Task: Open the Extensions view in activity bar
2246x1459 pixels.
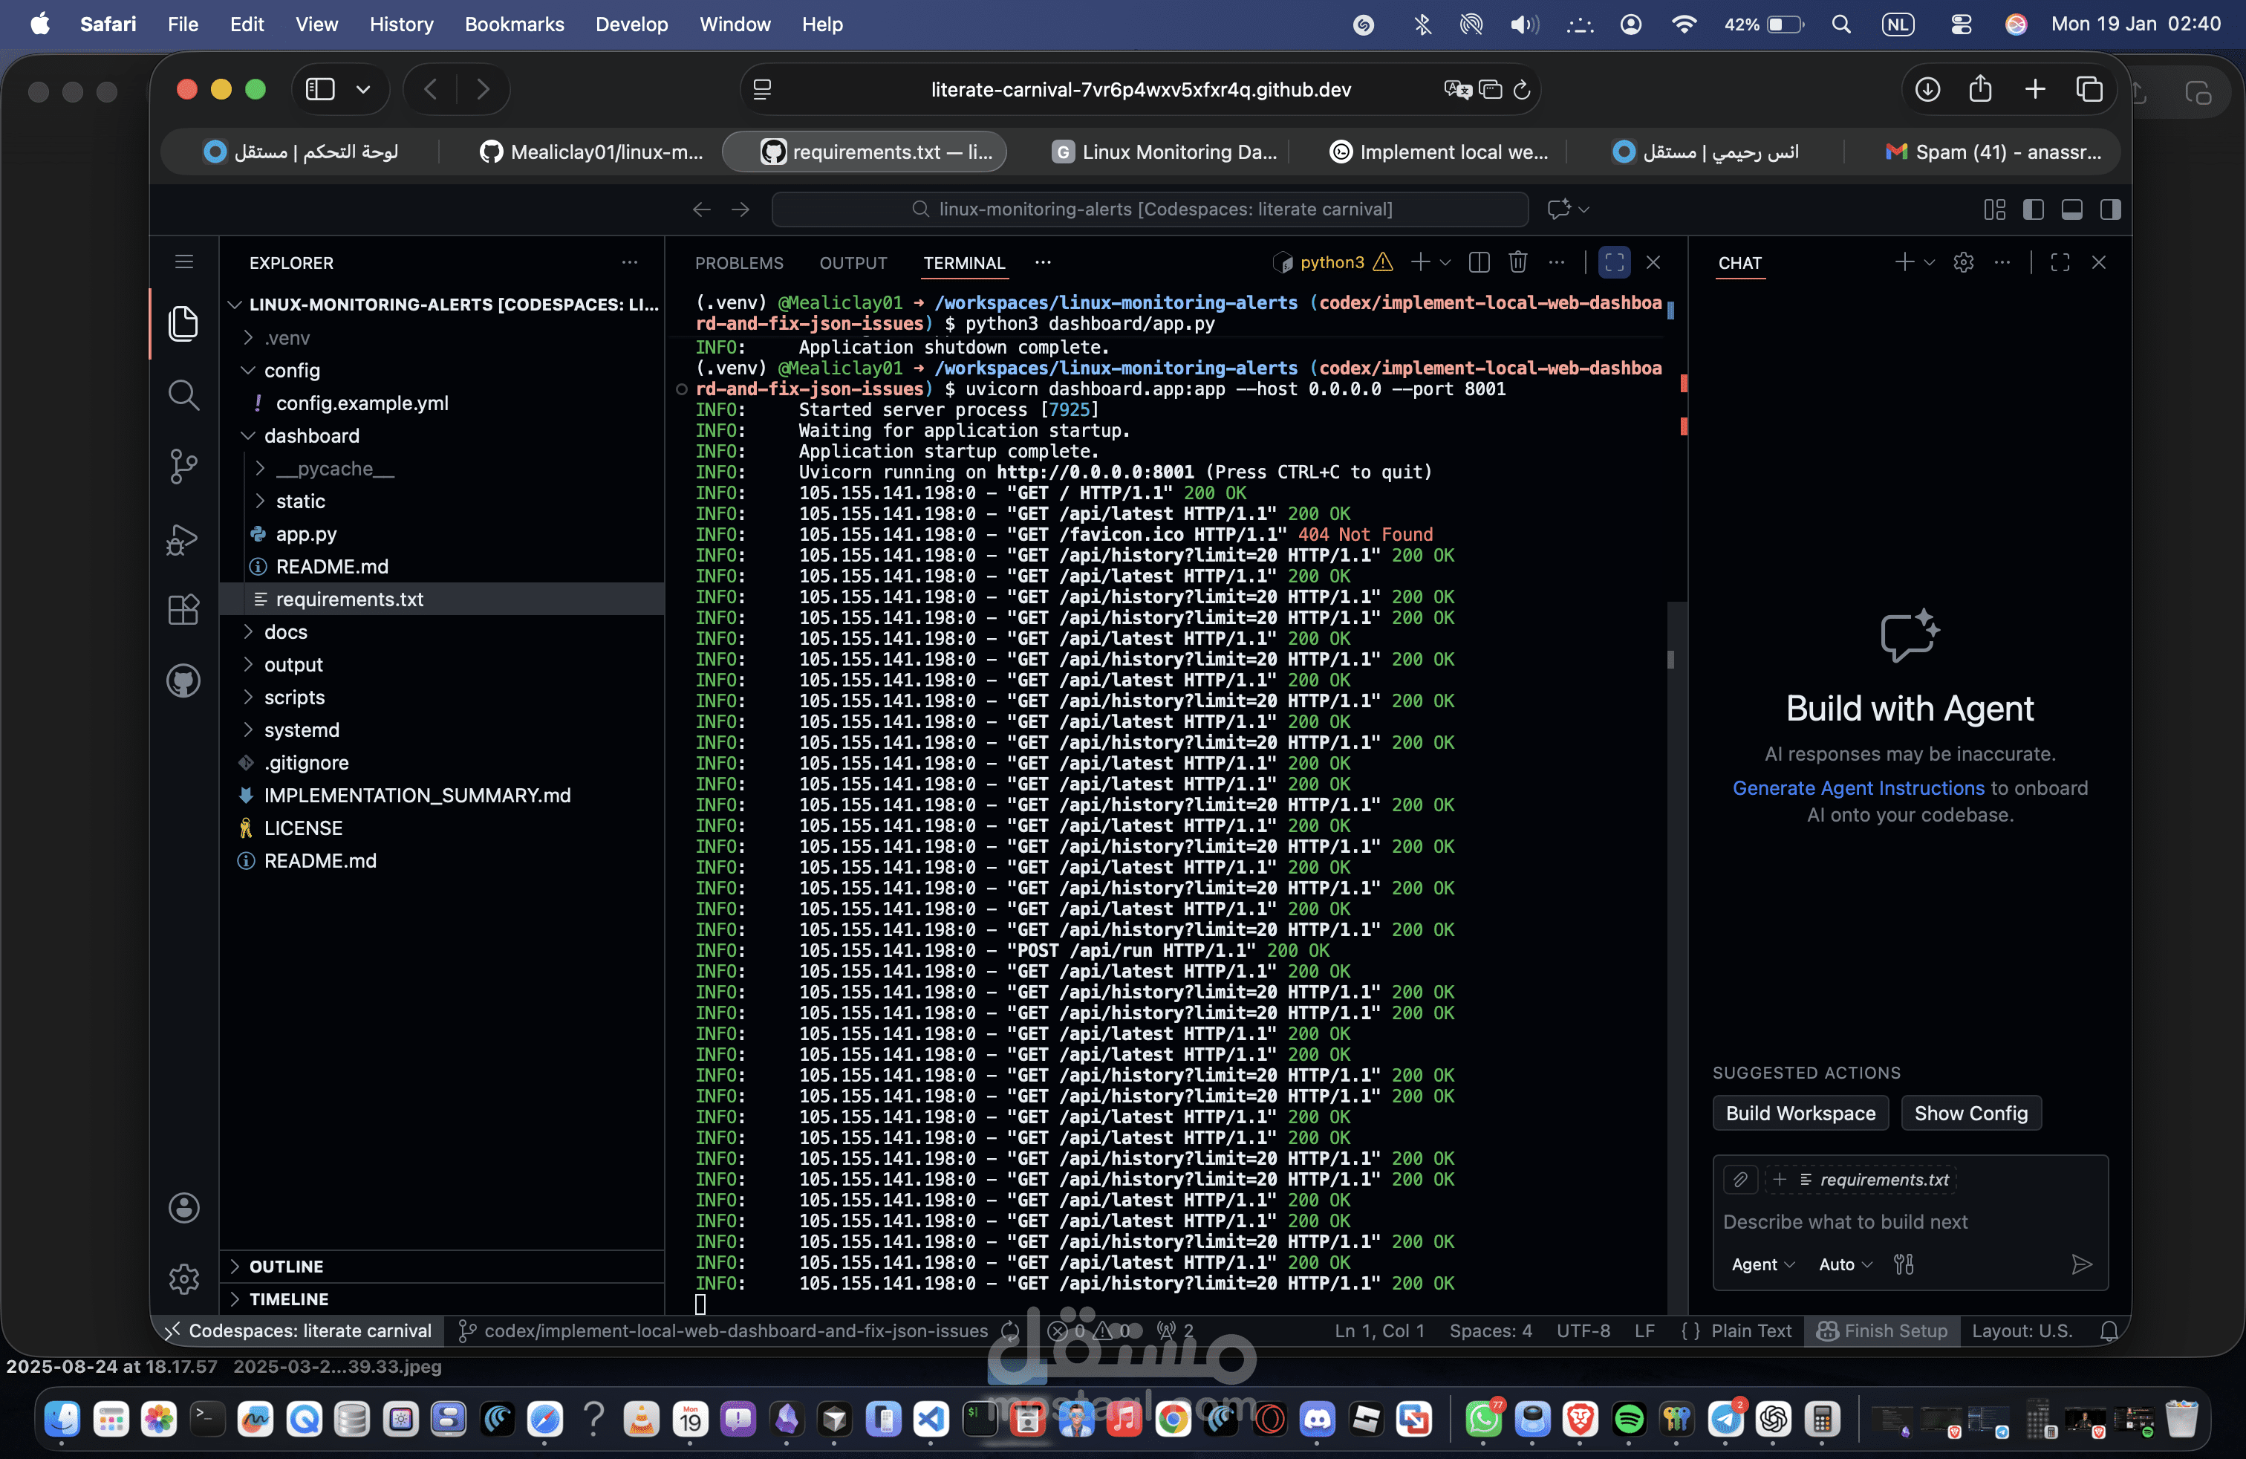Action: pyautogui.click(x=183, y=610)
